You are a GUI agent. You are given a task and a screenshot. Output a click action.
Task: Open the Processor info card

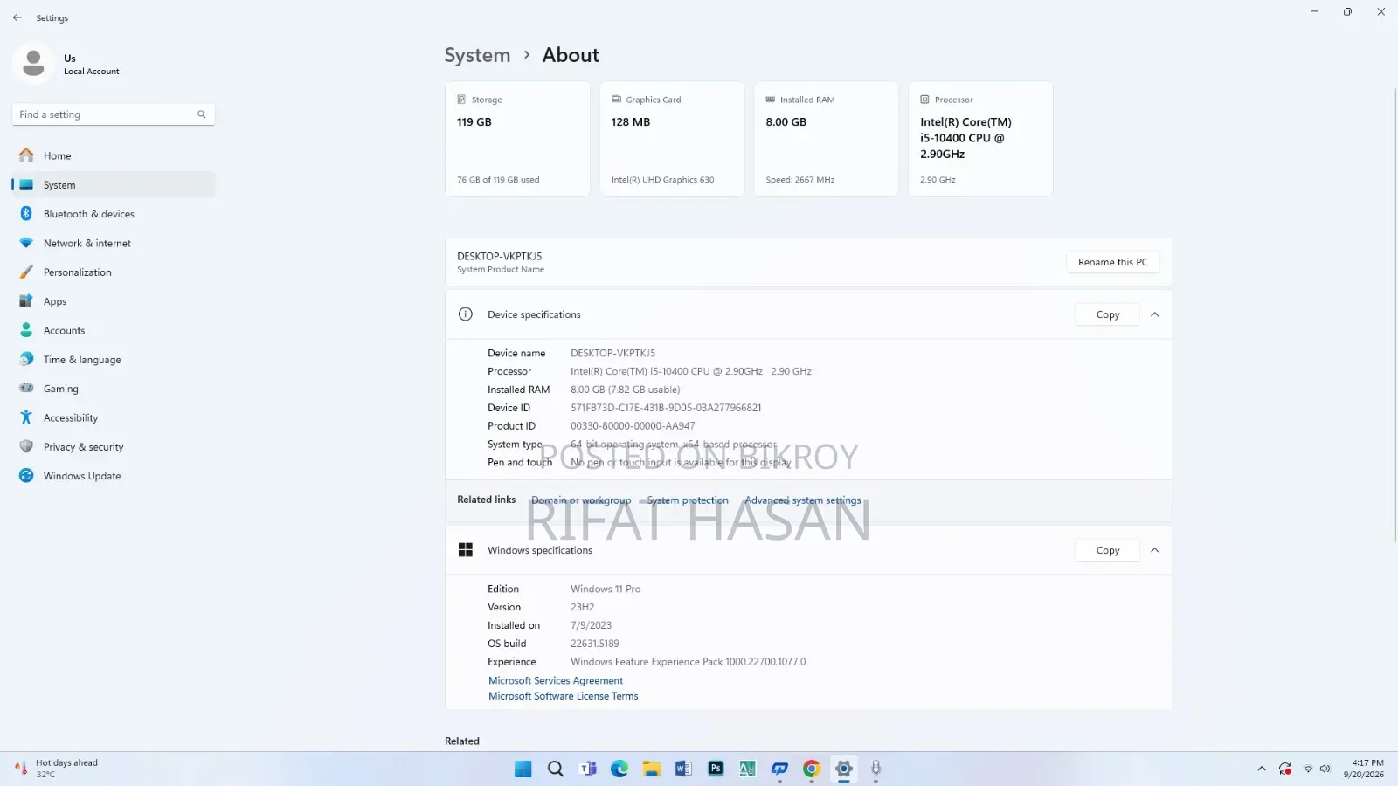980,139
